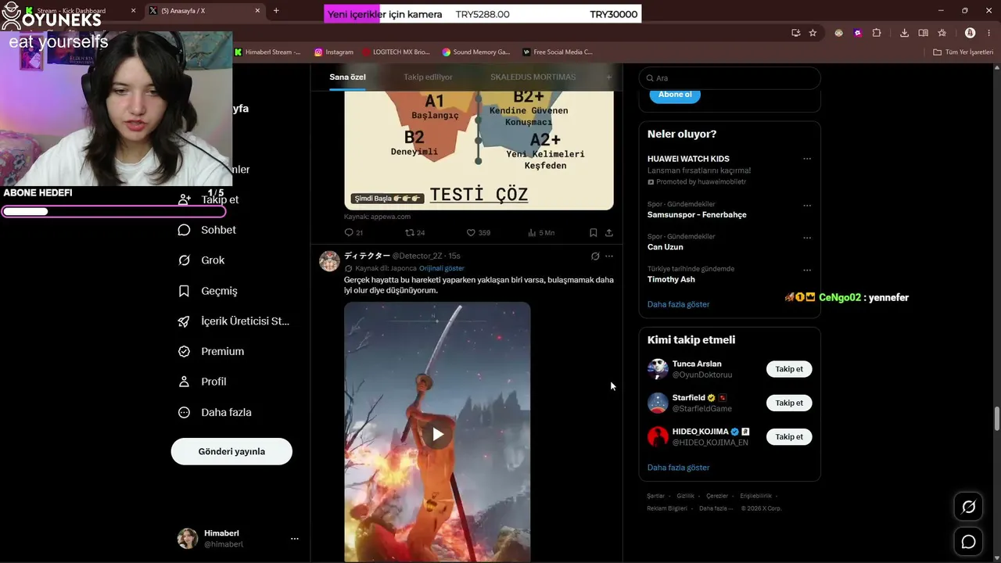The image size is (1001, 563).
Task: Share the appewa ad post
Action: coord(609,232)
